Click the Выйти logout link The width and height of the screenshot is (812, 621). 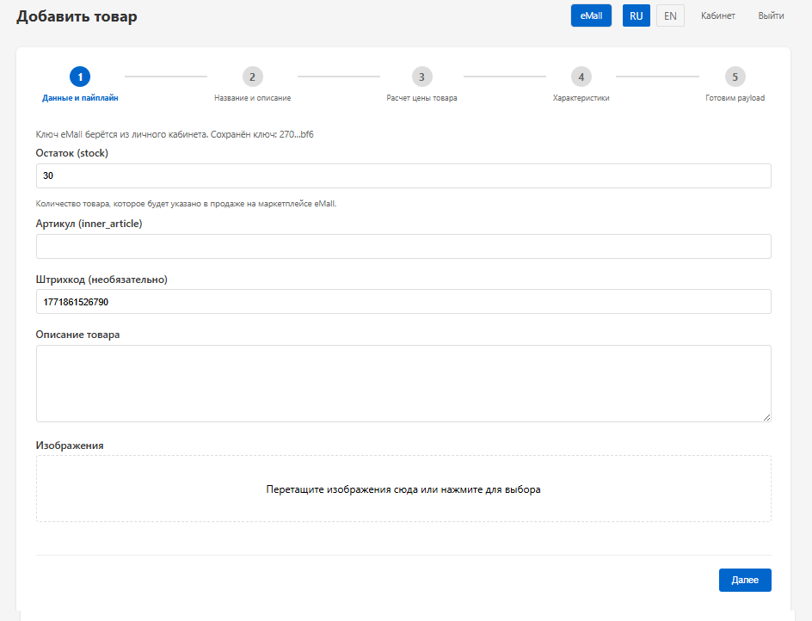(771, 15)
